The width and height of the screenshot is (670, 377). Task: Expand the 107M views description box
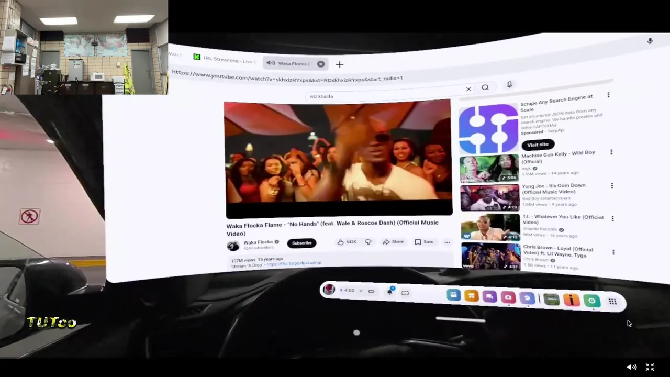[x=340, y=261]
